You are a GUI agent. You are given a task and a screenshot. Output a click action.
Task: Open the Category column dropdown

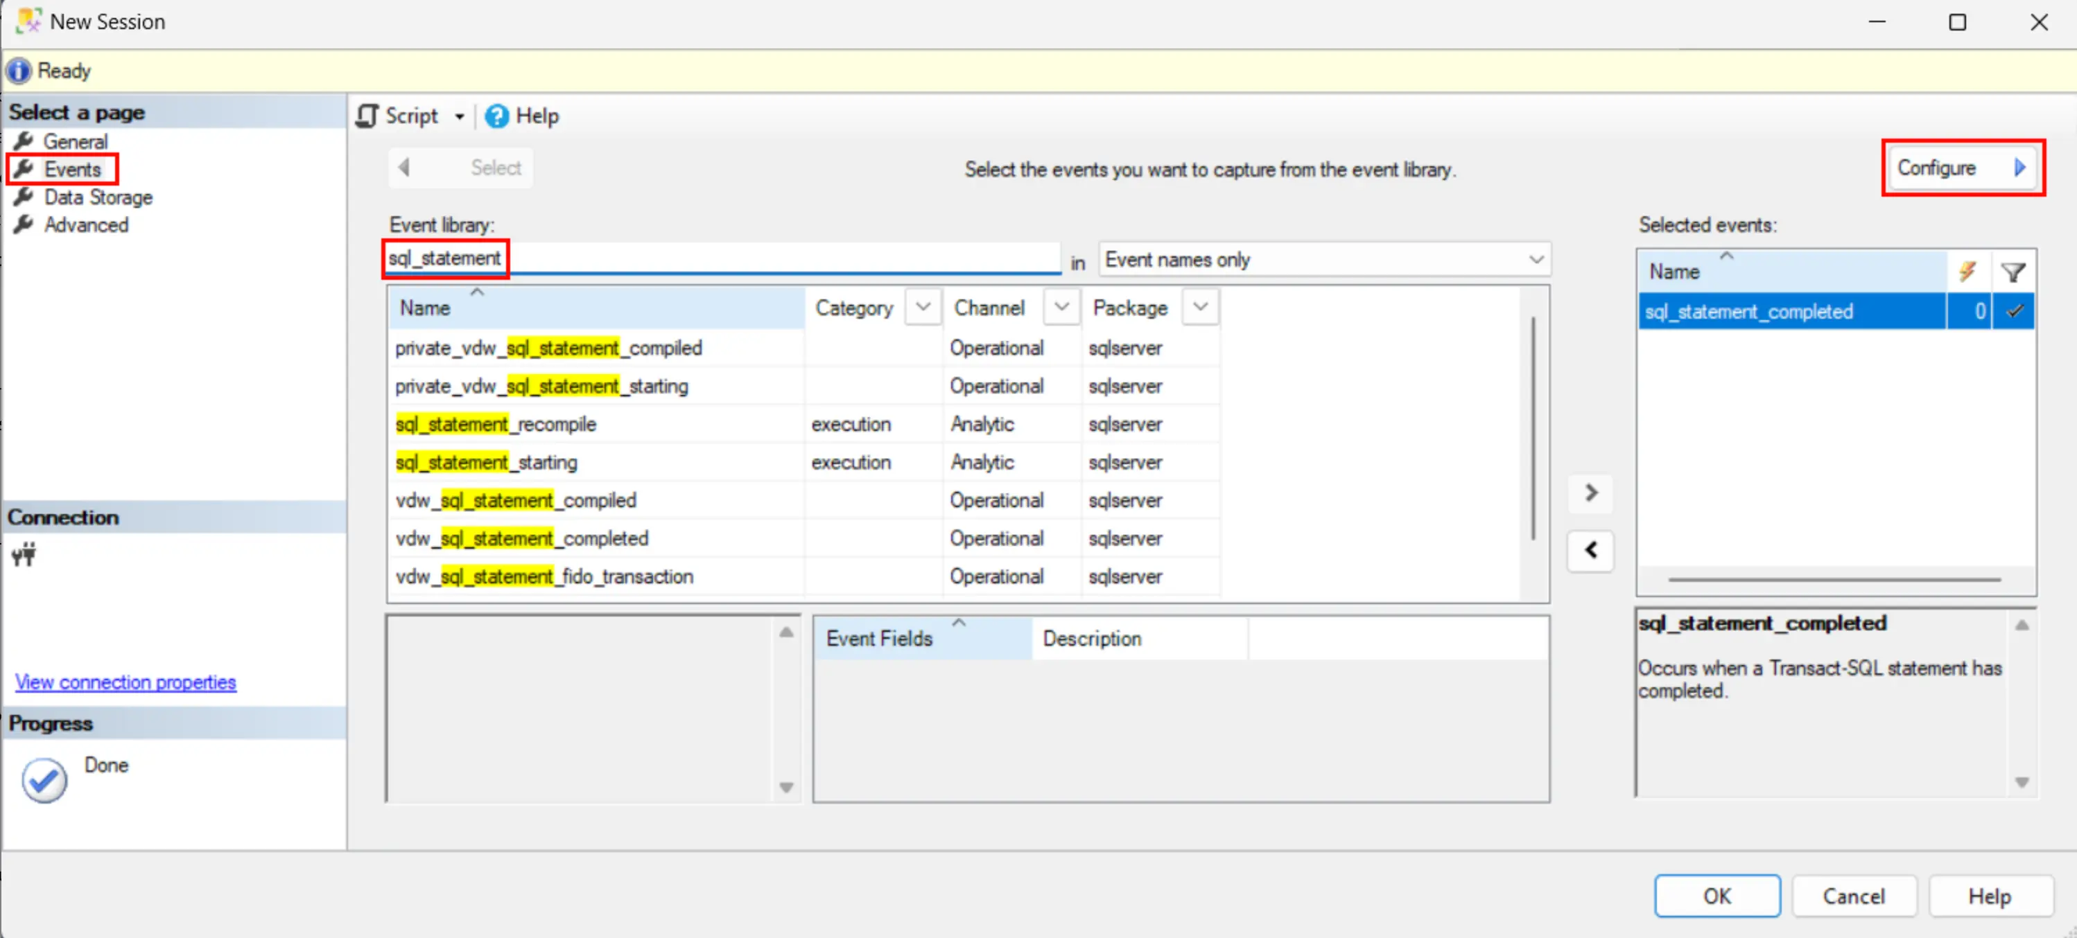[x=923, y=307]
